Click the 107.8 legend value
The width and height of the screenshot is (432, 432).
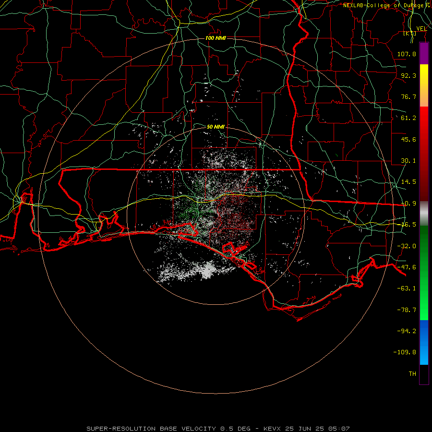click(407, 54)
